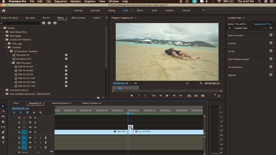
Task: Expand the Bevel Edges folder
Action: (x=3, y=36)
